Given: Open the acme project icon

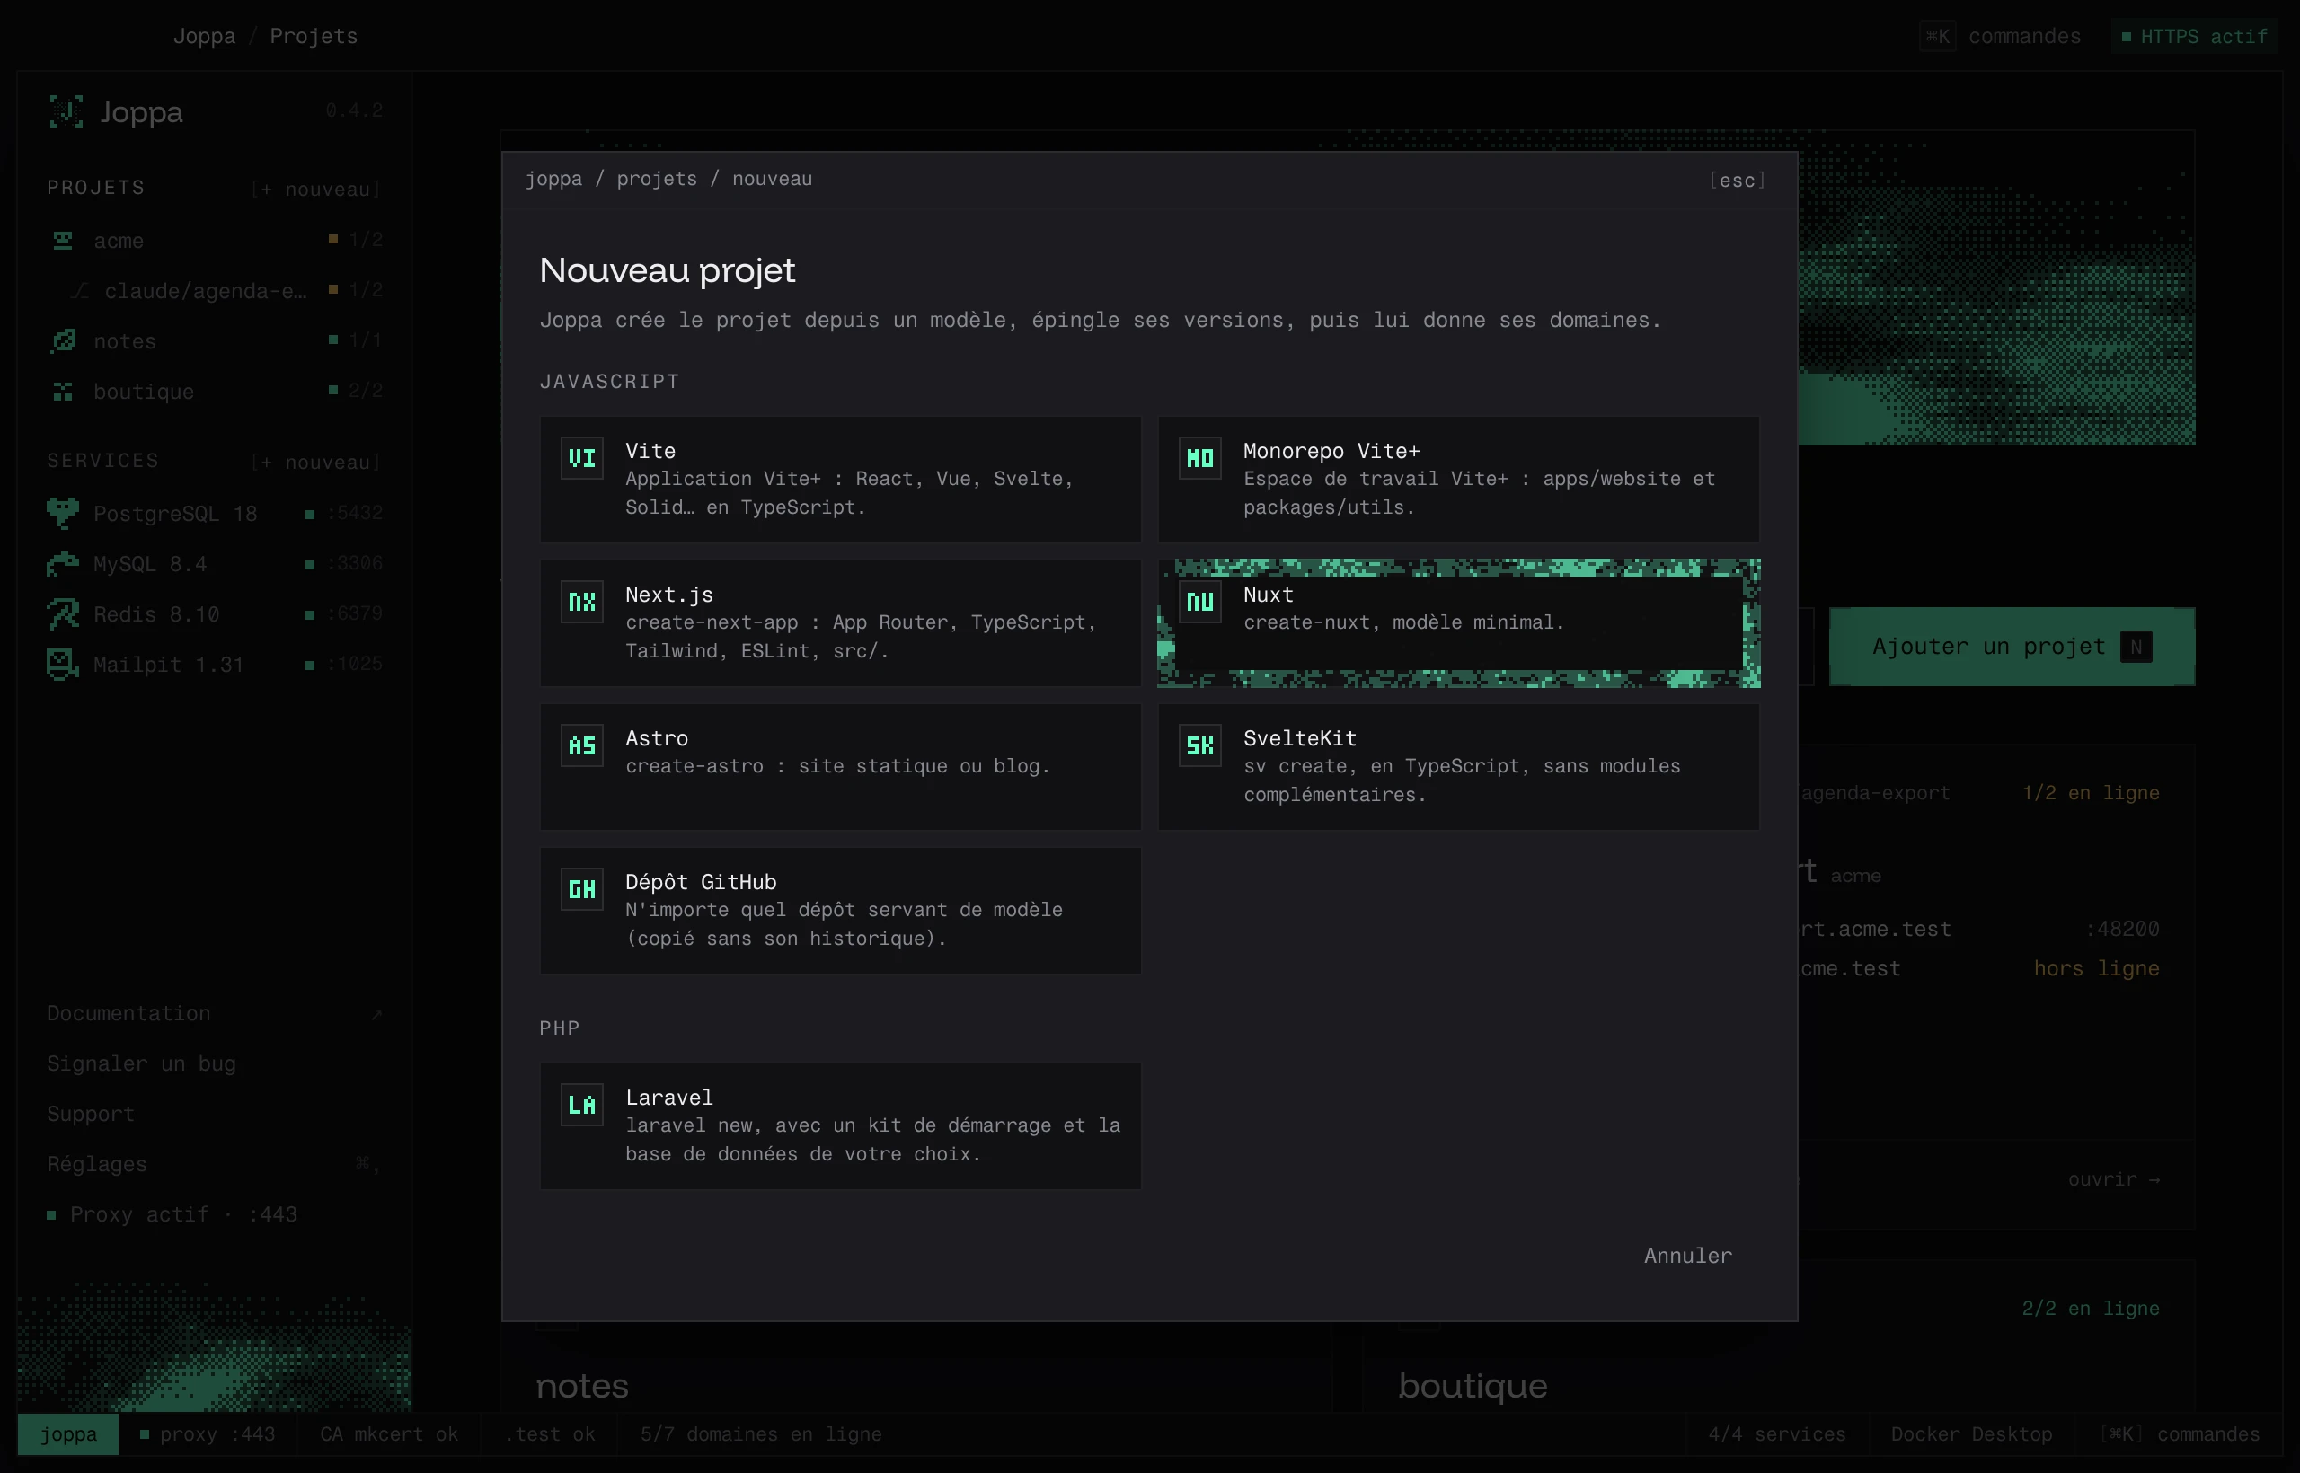Looking at the screenshot, I should pyautogui.click(x=63, y=240).
